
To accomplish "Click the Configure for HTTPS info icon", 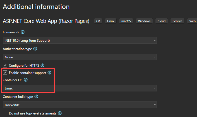I will (42, 65).
